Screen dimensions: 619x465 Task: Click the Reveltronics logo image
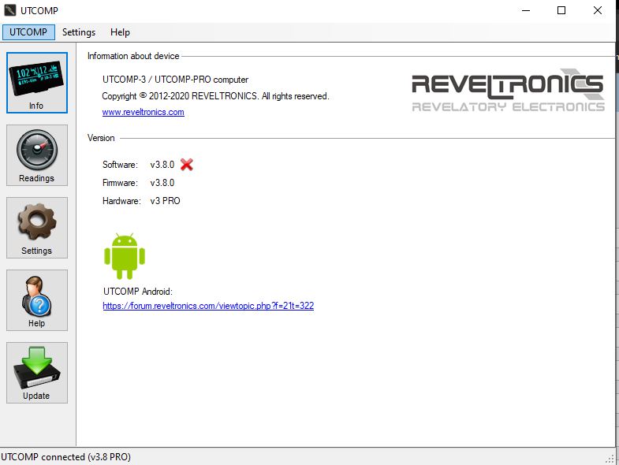(508, 90)
